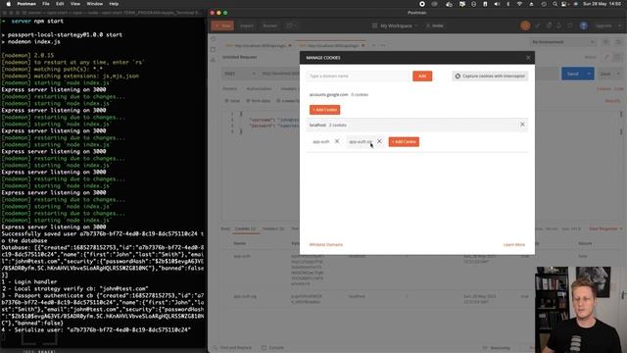Click the Postman sidebar history icon
Screen dimensions: 627x353
tap(213, 39)
